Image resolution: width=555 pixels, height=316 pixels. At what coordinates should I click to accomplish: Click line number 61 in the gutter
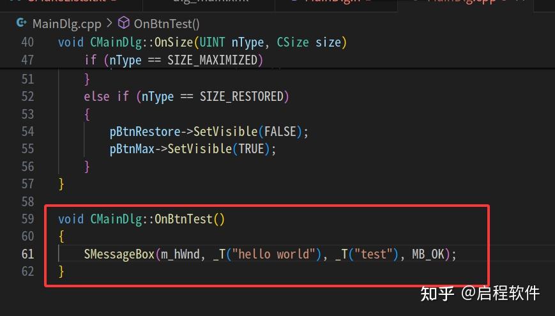coord(27,253)
